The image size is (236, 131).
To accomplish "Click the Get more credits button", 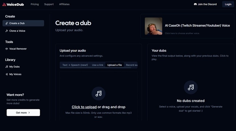I will click(x=23, y=113).
